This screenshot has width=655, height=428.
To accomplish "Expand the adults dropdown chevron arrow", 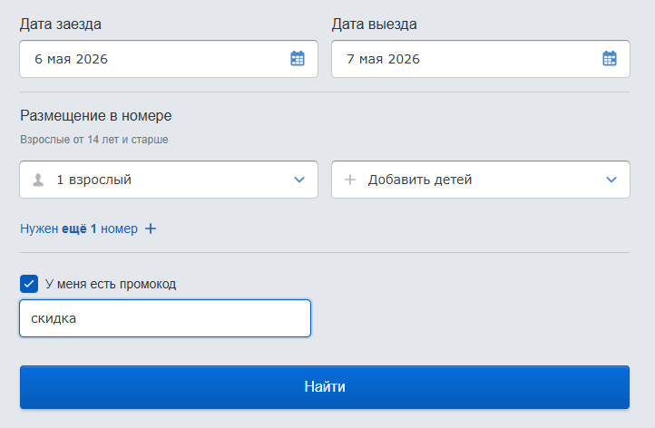I will click(299, 180).
